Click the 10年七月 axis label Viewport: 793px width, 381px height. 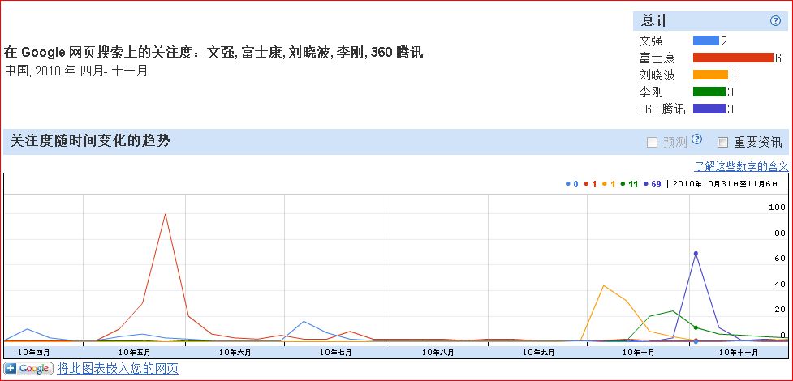(x=335, y=352)
